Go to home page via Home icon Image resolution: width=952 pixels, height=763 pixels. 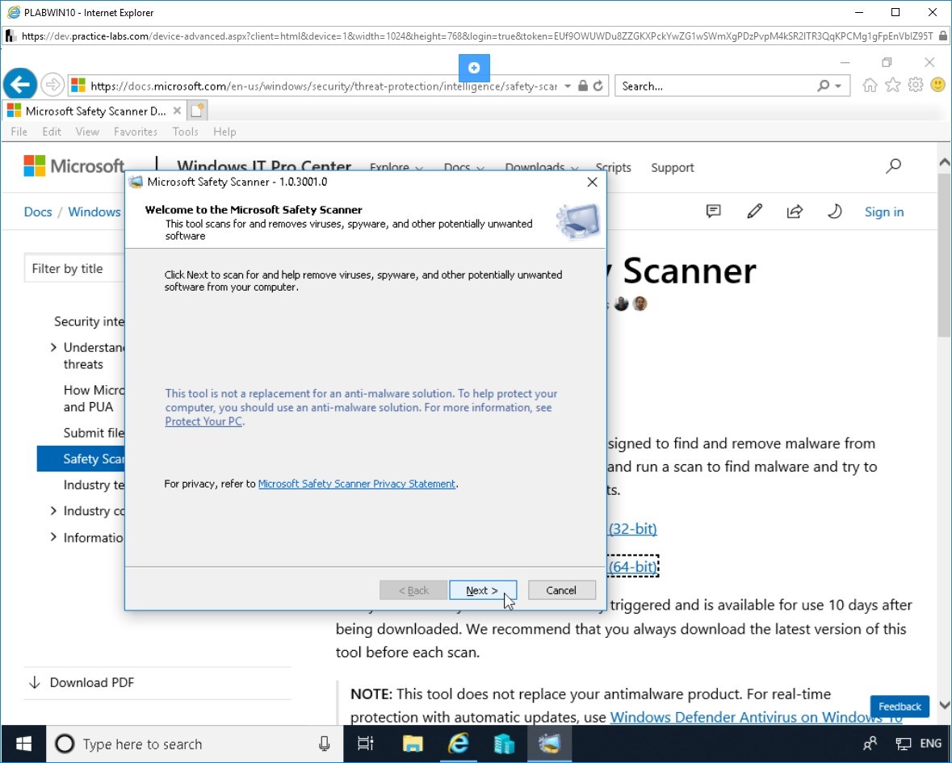(870, 85)
